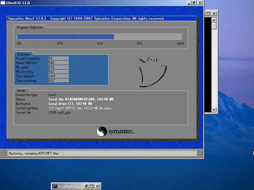
Task: Click the Connection type Local value
Action: (52, 95)
